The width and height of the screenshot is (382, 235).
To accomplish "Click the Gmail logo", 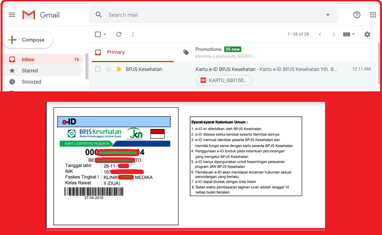I will [41, 15].
